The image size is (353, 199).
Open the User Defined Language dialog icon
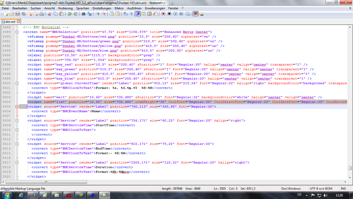coord(143,14)
